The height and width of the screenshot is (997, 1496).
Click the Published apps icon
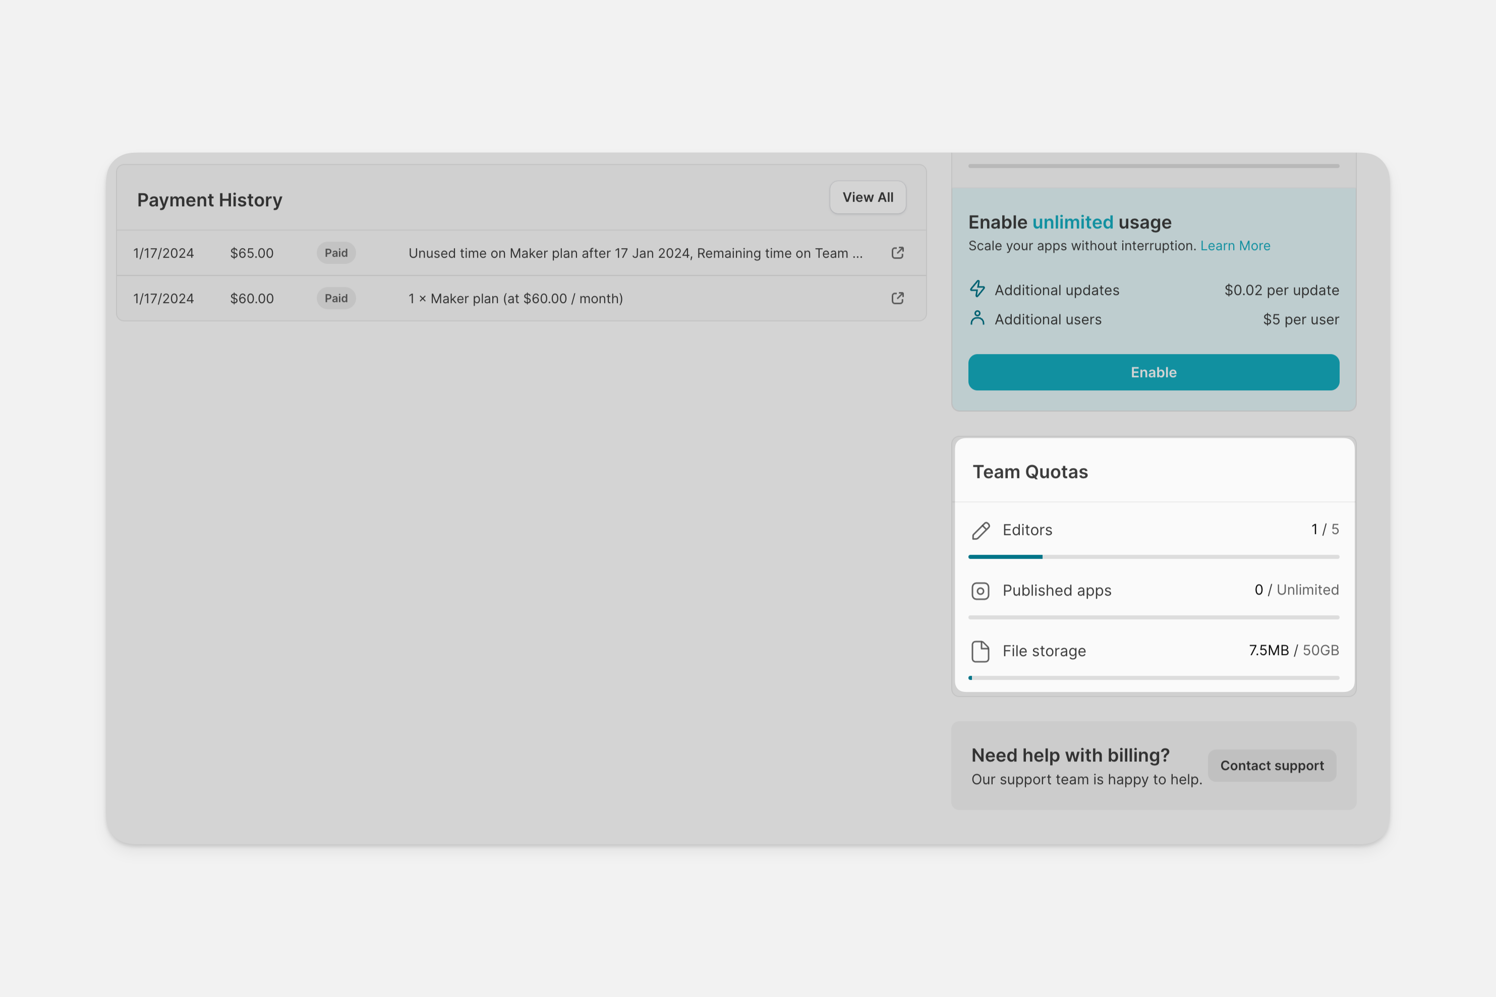click(x=981, y=592)
